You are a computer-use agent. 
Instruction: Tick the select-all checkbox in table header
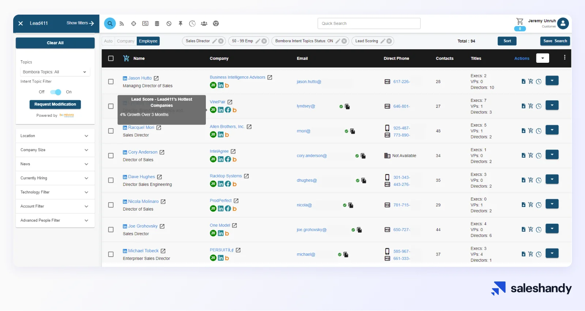coord(111,58)
